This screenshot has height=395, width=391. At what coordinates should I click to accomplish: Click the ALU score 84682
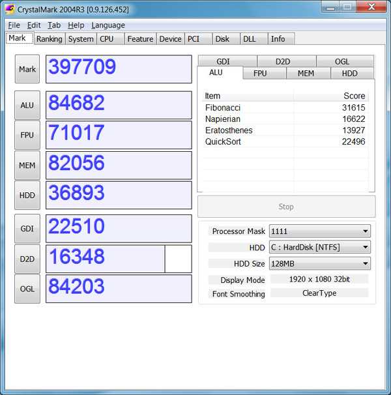point(119,105)
